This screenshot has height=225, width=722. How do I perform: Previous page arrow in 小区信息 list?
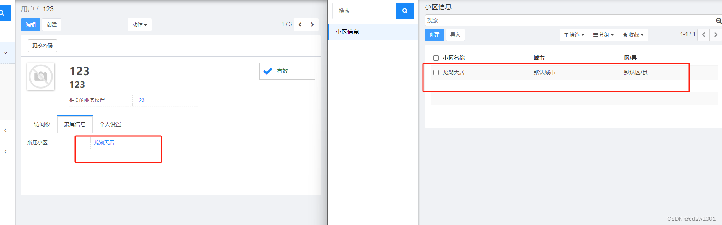[x=703, y=34]
